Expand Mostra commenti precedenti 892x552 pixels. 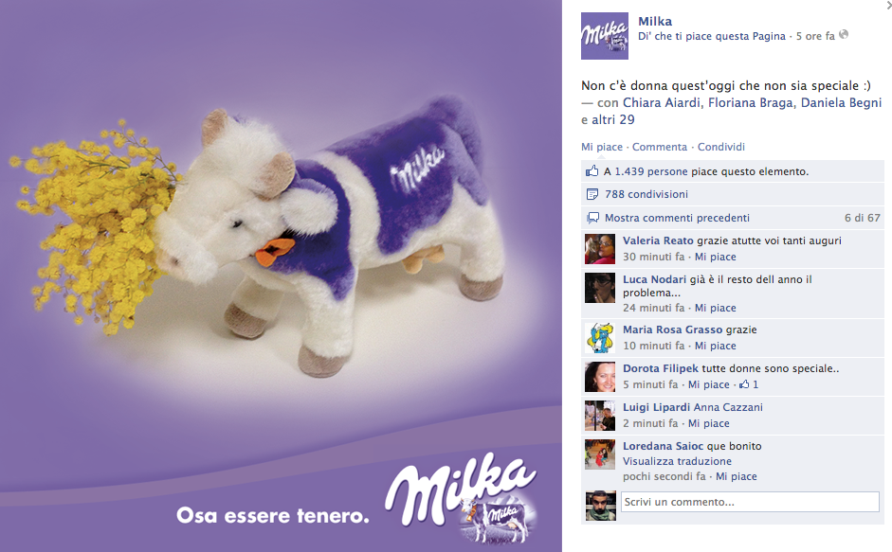(677, 218)
